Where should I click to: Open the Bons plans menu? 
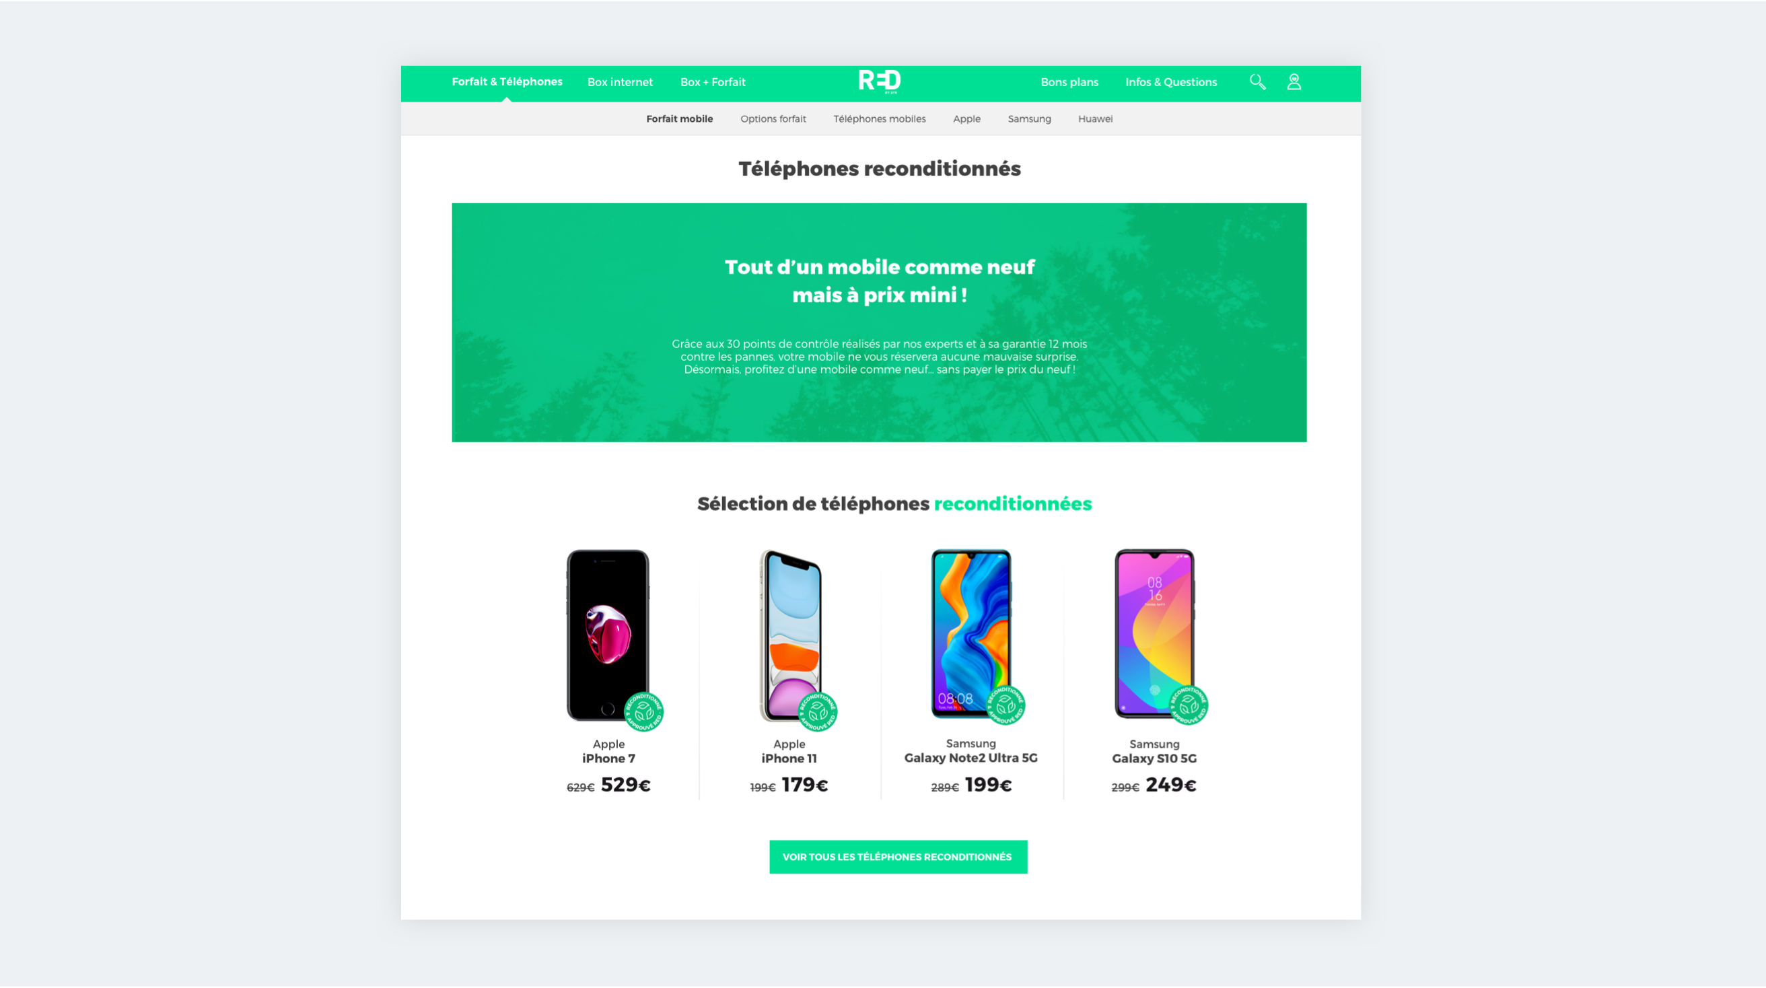pos(1069,82)
